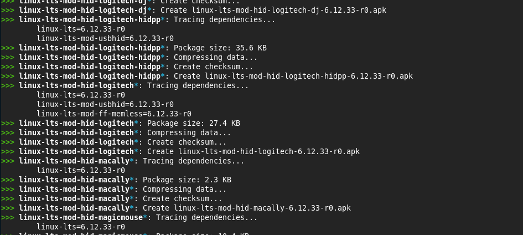Click the "Package size: 27.4 KB" text
Viewport: 523px width, 235px height.
tap(193, 123)
